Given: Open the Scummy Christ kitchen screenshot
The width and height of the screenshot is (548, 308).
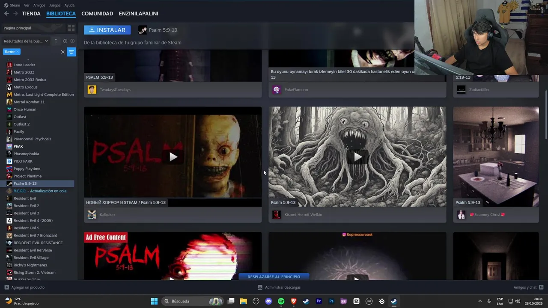Looking at the screenshot, I should click(x=496, y=157).
